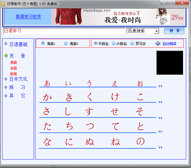
Task: Click the 日语学习 search input field
Action: [64, 31]
